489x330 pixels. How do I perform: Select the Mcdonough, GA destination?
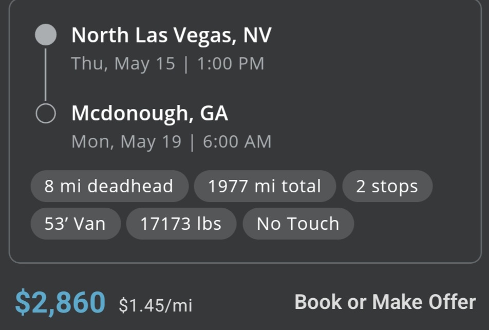pos(149,113)
